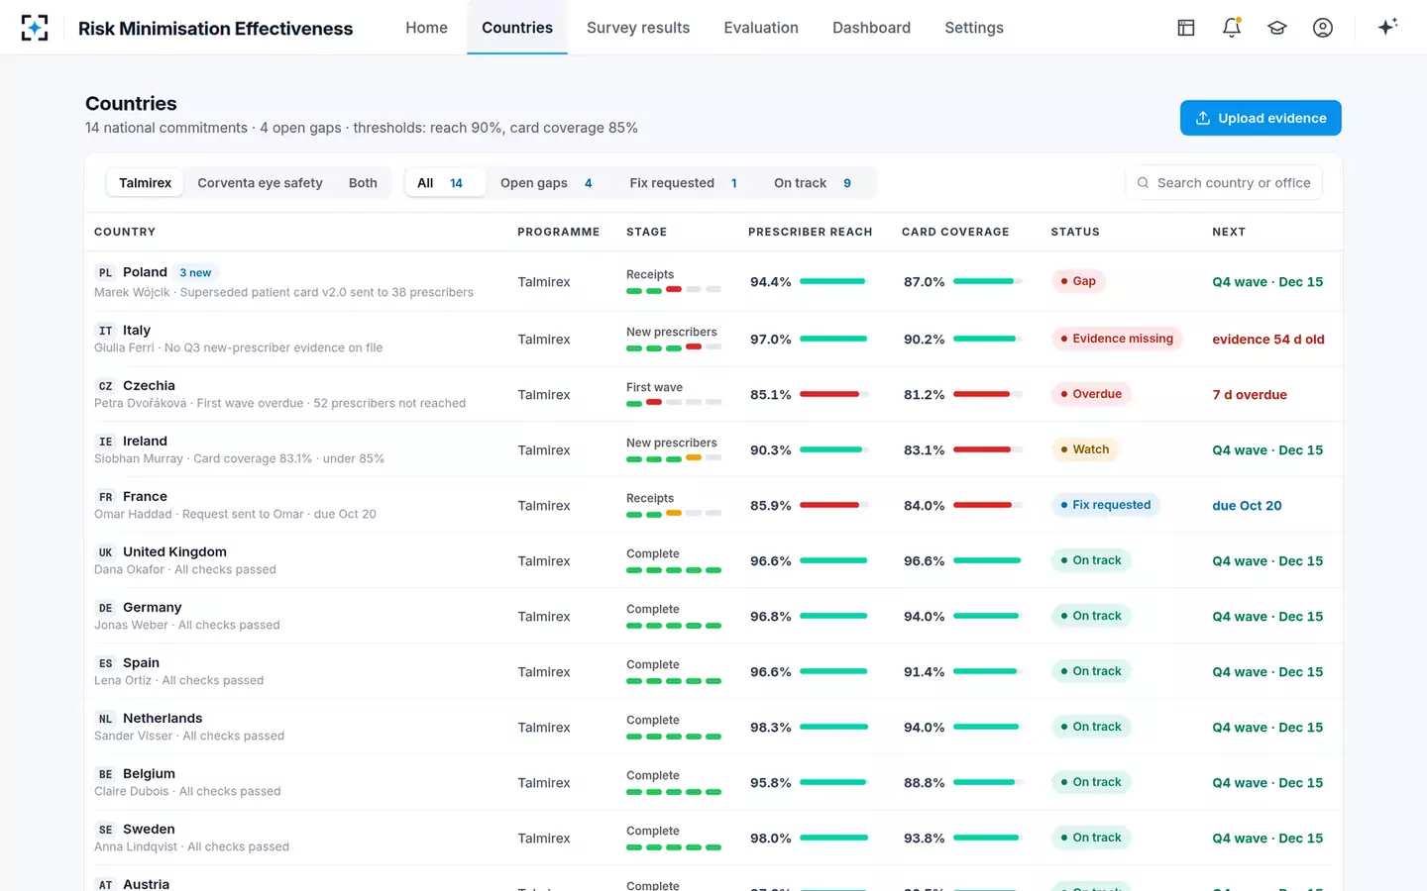This screenshot has width=1427, height=891.
Task: Select Corventa eye safety programme filter
Action: coord(260,183)
